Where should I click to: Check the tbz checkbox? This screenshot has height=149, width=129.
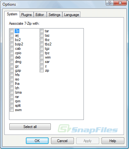(x=41, y=40)
